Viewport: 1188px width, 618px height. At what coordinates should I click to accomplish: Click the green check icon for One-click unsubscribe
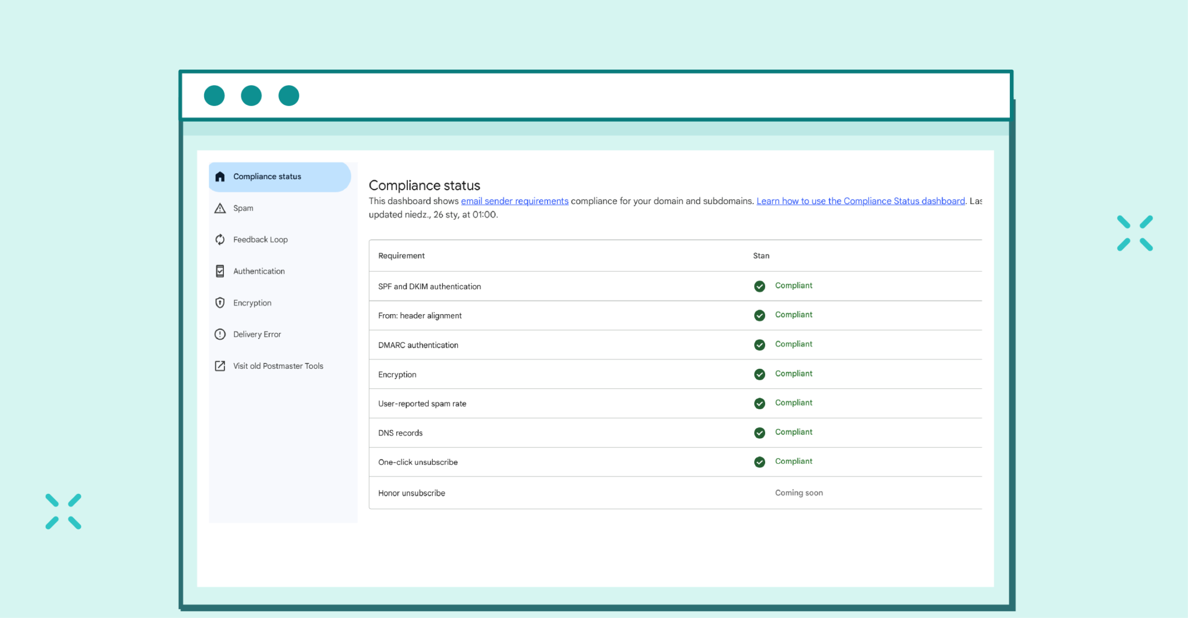point(759,462)
